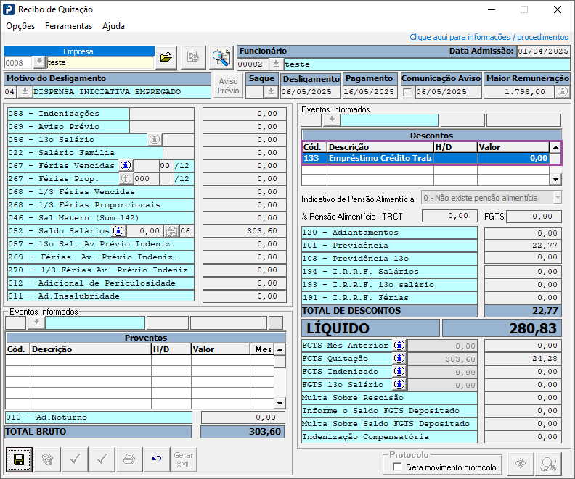Click the 101 - Previdência value 22,77
This screenshot has height=479, width=575.
tap(523, 245)
